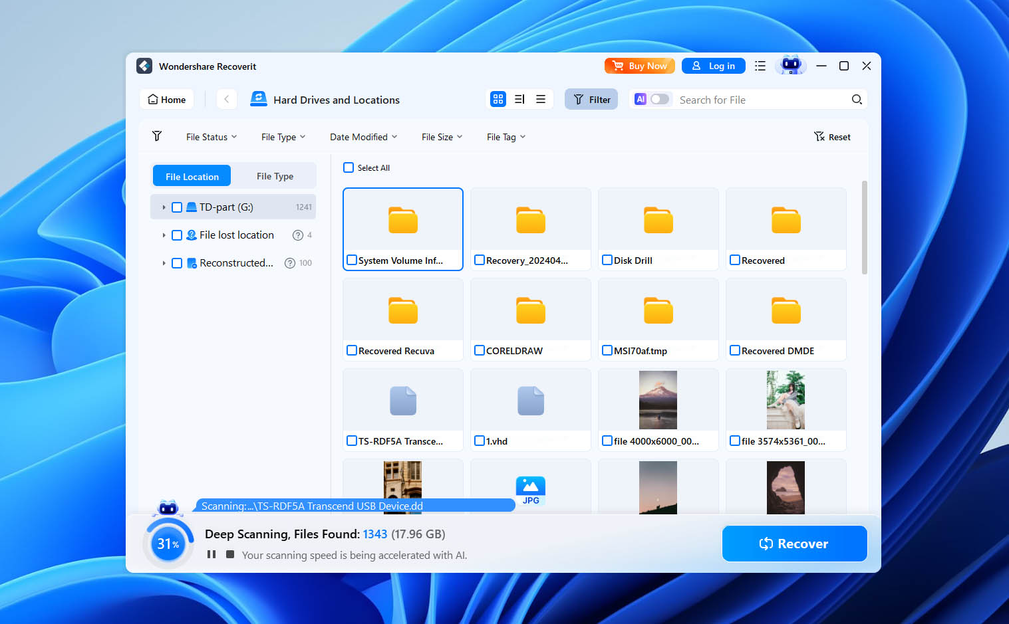
Task: Open the System Volume Inf... folder icon
Action: coord(403,220)
